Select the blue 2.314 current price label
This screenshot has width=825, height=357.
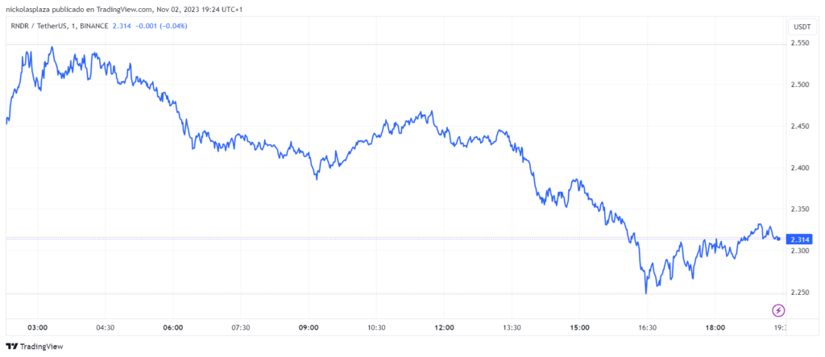pyautogui.click(x=800, y=239)
